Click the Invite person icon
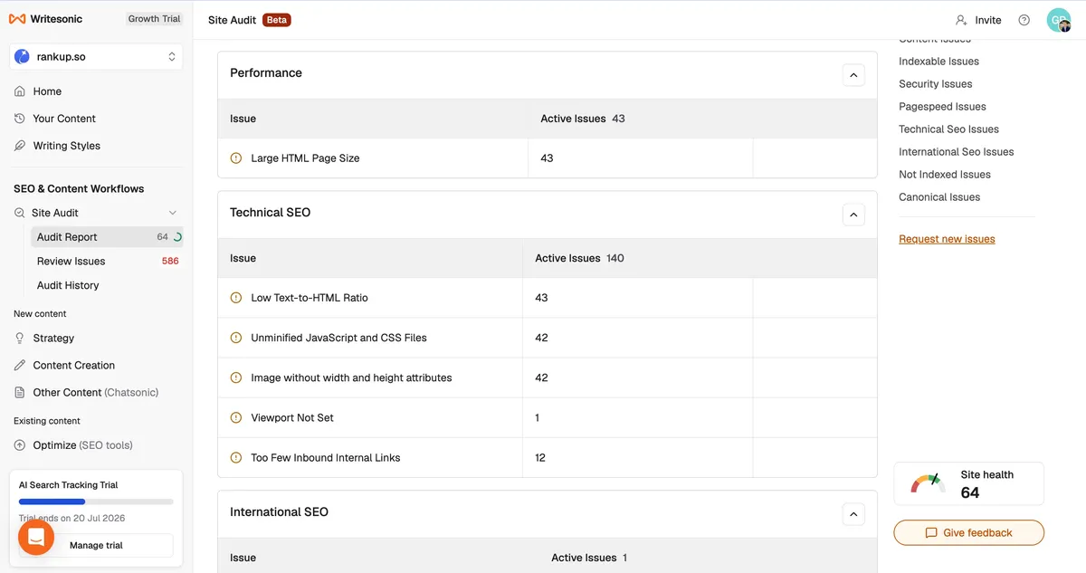Screen dimensions: 1086x573 tap(961, 20)
